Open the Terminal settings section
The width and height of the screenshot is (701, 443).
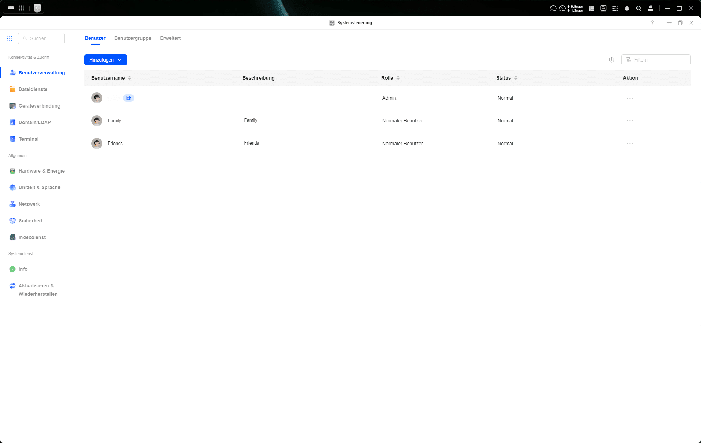coord(28,139)
